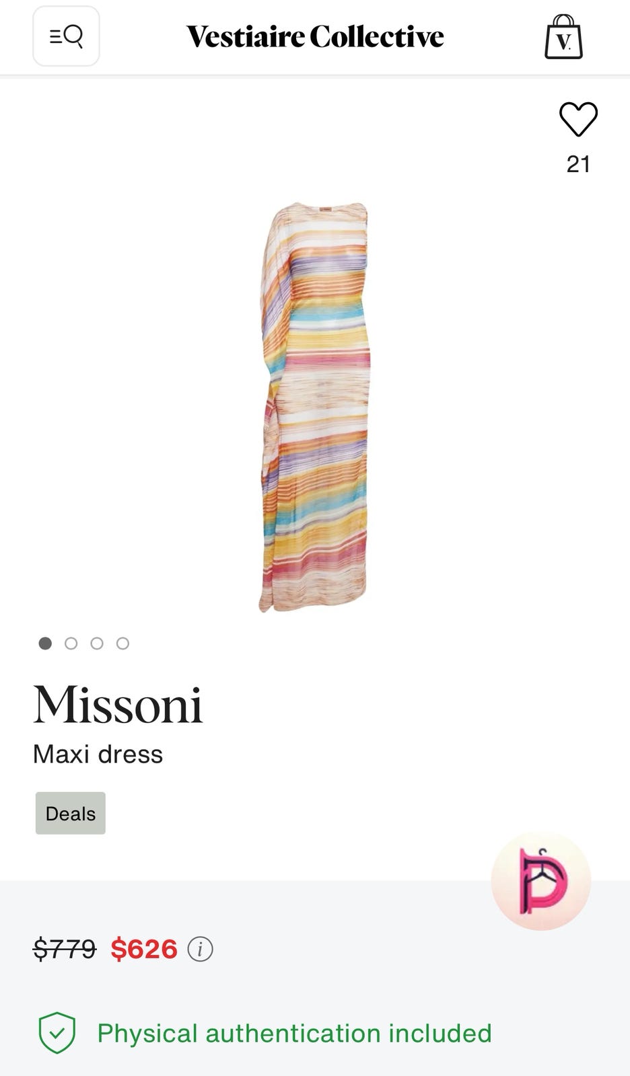This screenshot has height=1076, width=630.
Task: Select the first image carousel dot
Action: point(45,644)
